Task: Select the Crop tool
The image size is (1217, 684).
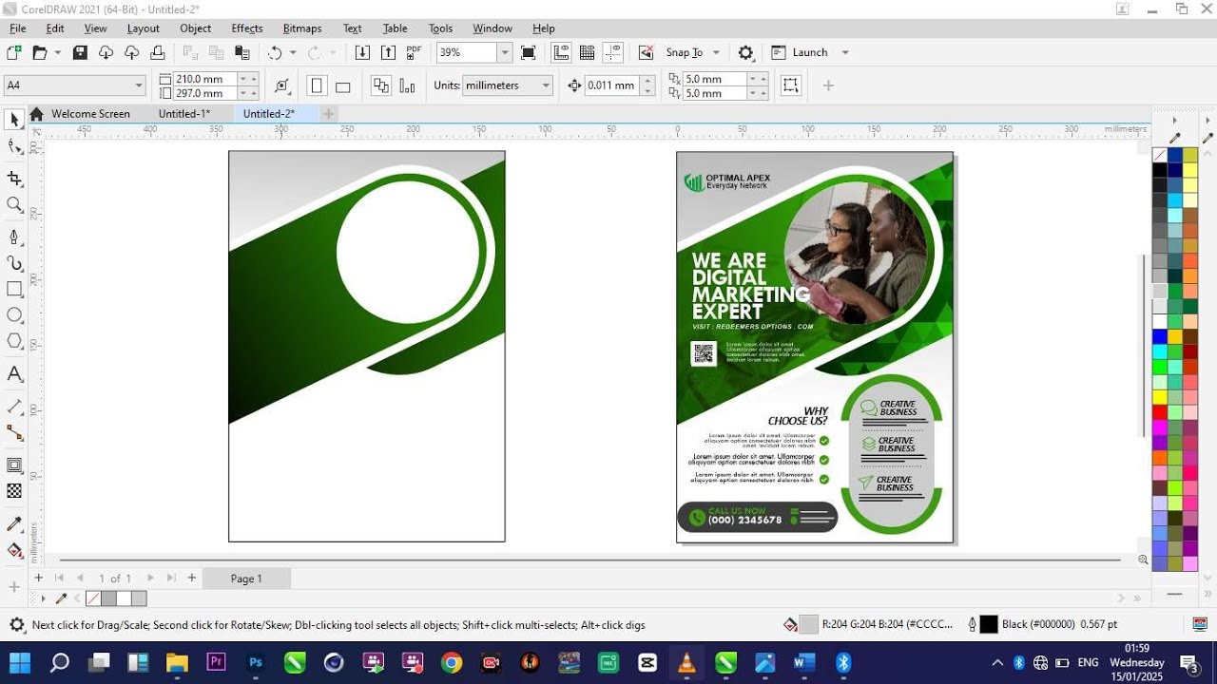Action: point(14,179)
